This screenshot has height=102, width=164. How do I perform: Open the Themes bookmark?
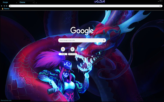coord(6,9)
